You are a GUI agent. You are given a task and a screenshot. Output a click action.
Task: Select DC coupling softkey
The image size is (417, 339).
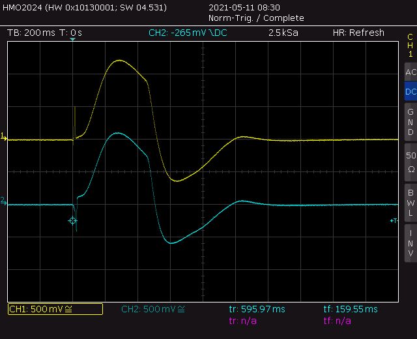(410, 91)
